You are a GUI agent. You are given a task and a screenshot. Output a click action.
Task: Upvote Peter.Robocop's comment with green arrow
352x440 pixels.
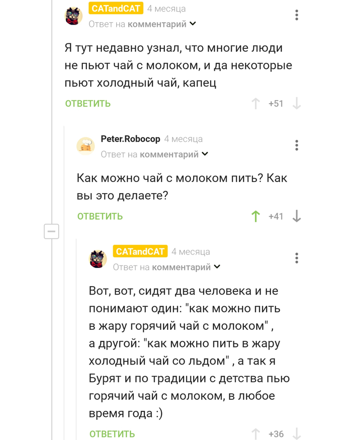[256, 216]
